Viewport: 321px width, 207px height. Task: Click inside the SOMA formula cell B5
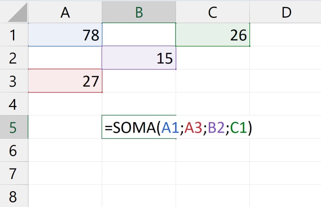click(139, 127)
